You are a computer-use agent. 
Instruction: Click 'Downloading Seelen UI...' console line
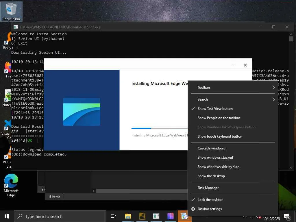[x=39, y=53]
